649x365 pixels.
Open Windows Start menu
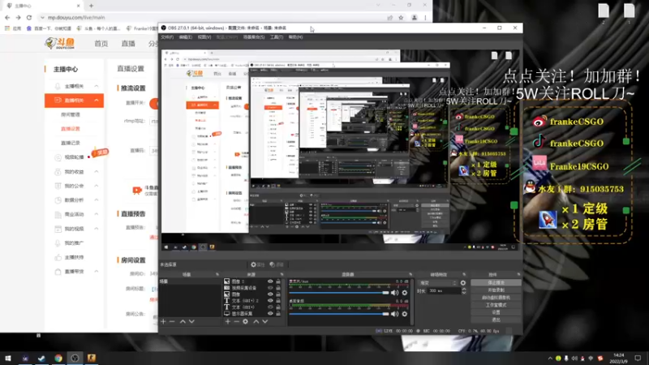click(8, 358)
